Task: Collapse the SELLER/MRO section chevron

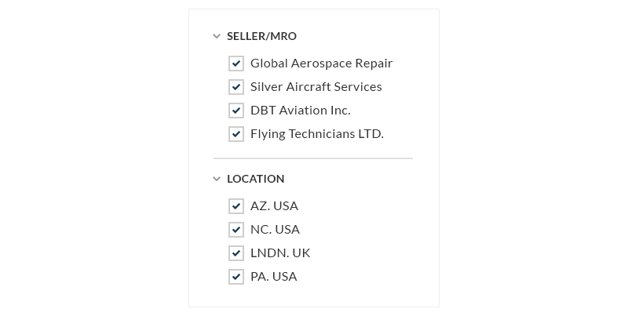Action: pos(217,36)
